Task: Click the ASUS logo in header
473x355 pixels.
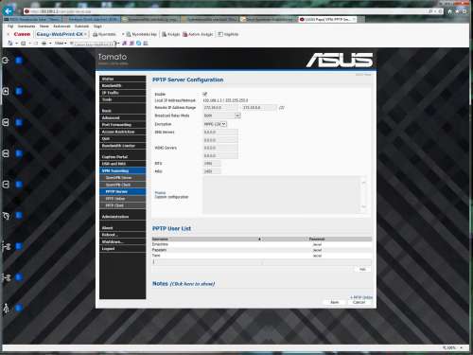Action: [340, 60]
